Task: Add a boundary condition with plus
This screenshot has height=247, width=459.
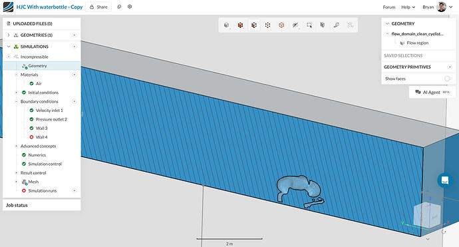Action: coord(75,101)
